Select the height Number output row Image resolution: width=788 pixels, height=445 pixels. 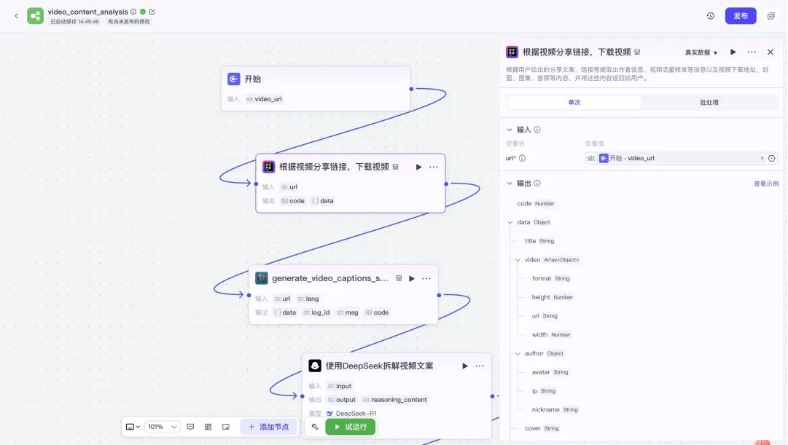coord(553,297)
